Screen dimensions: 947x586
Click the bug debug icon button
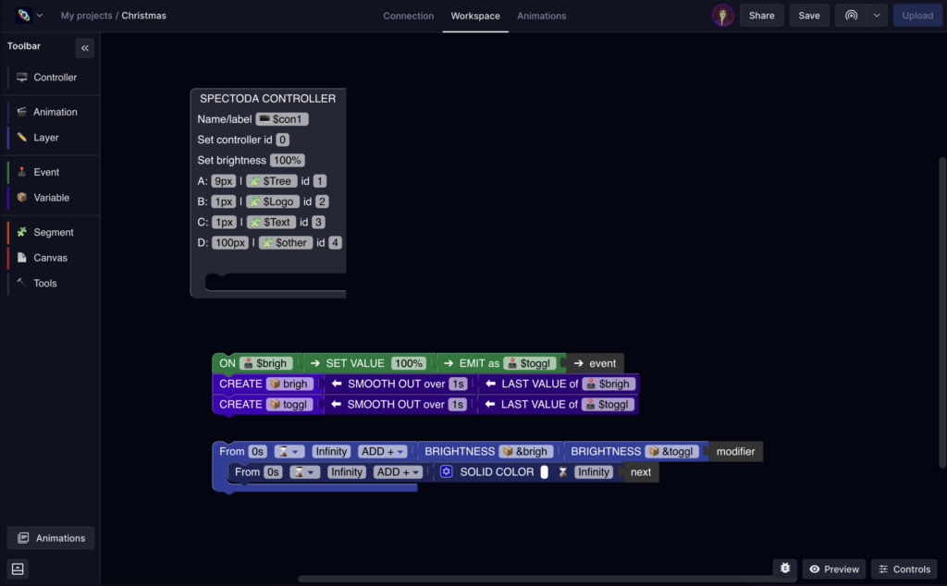[785, 568]
